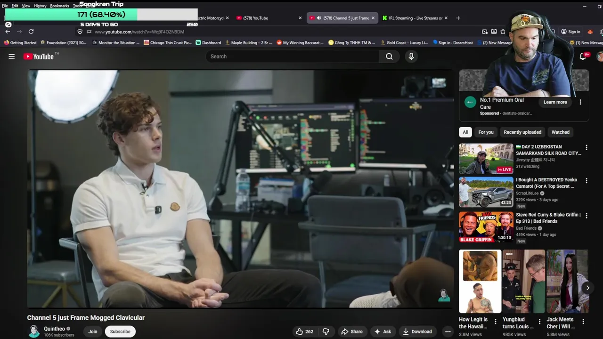Select the All filter chip
Image resolution: width=603 pixels, height=339 pixels.
(465, 132)
